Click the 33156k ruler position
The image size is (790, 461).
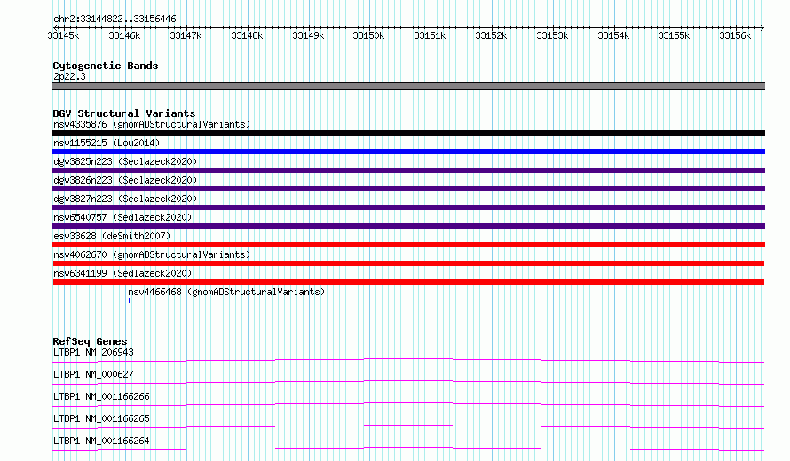tap(735, 35)
